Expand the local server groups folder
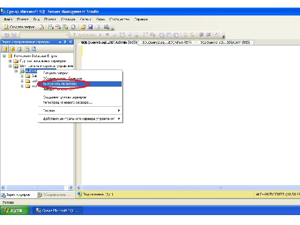300x225 pixels. pos(10,61)
